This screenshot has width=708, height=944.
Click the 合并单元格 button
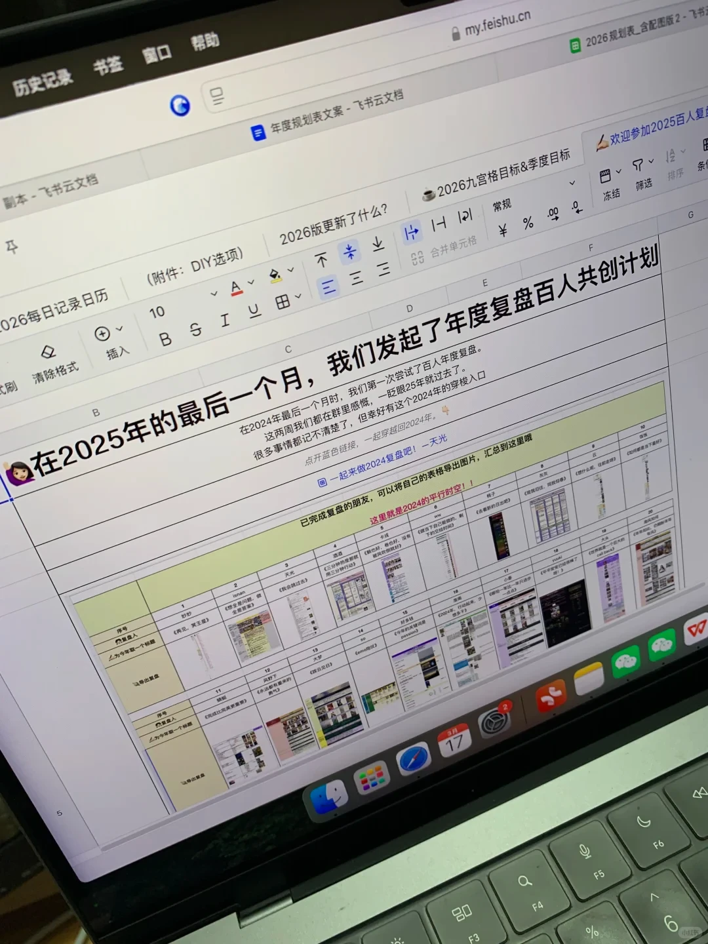tap(444, 250)
